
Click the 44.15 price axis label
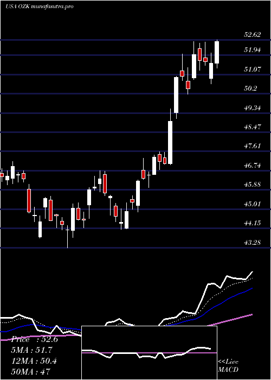pyautogui.click(x=253, y=223)
